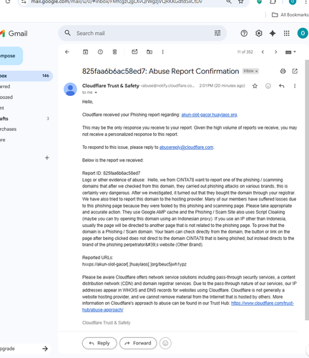The width and height of the screenshot is (309, 358).
Task: Open toolbar More options menu
Action: (x=163, y=52)
